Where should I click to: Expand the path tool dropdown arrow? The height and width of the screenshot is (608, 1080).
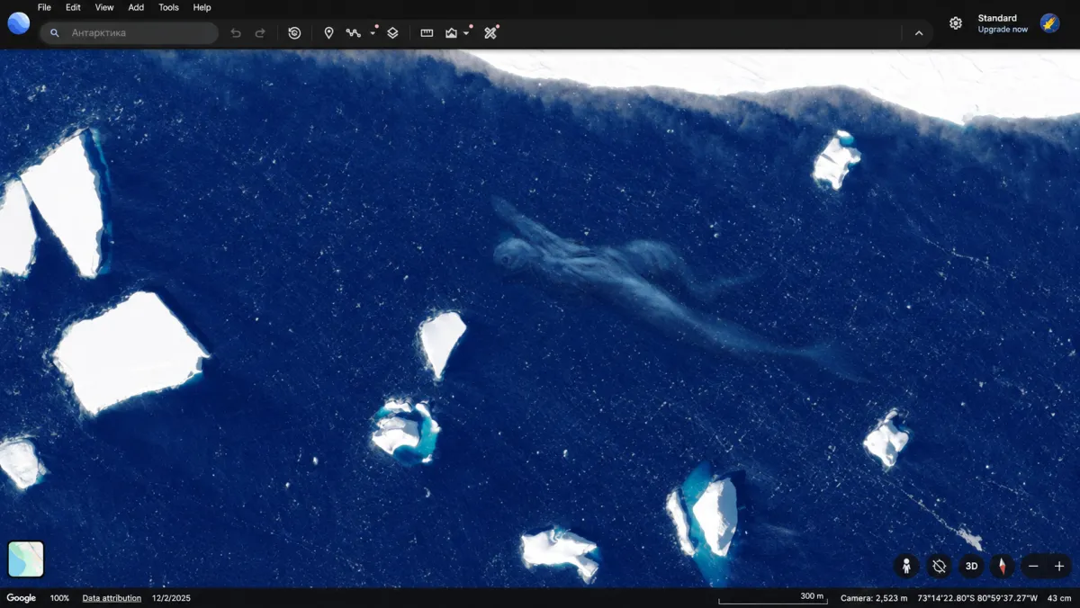(373, 33)
